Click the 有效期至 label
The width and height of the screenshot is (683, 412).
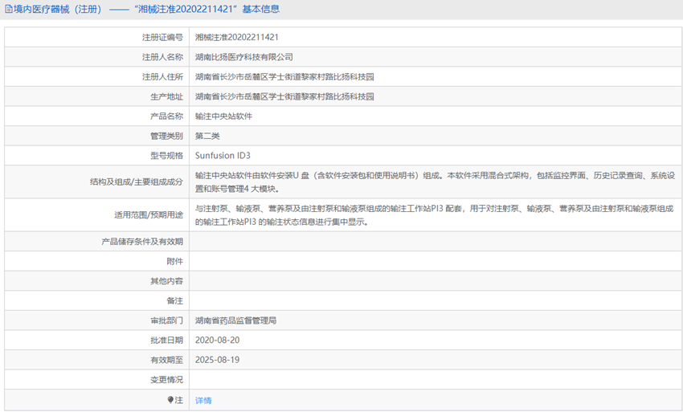click(x=167, y=360)
